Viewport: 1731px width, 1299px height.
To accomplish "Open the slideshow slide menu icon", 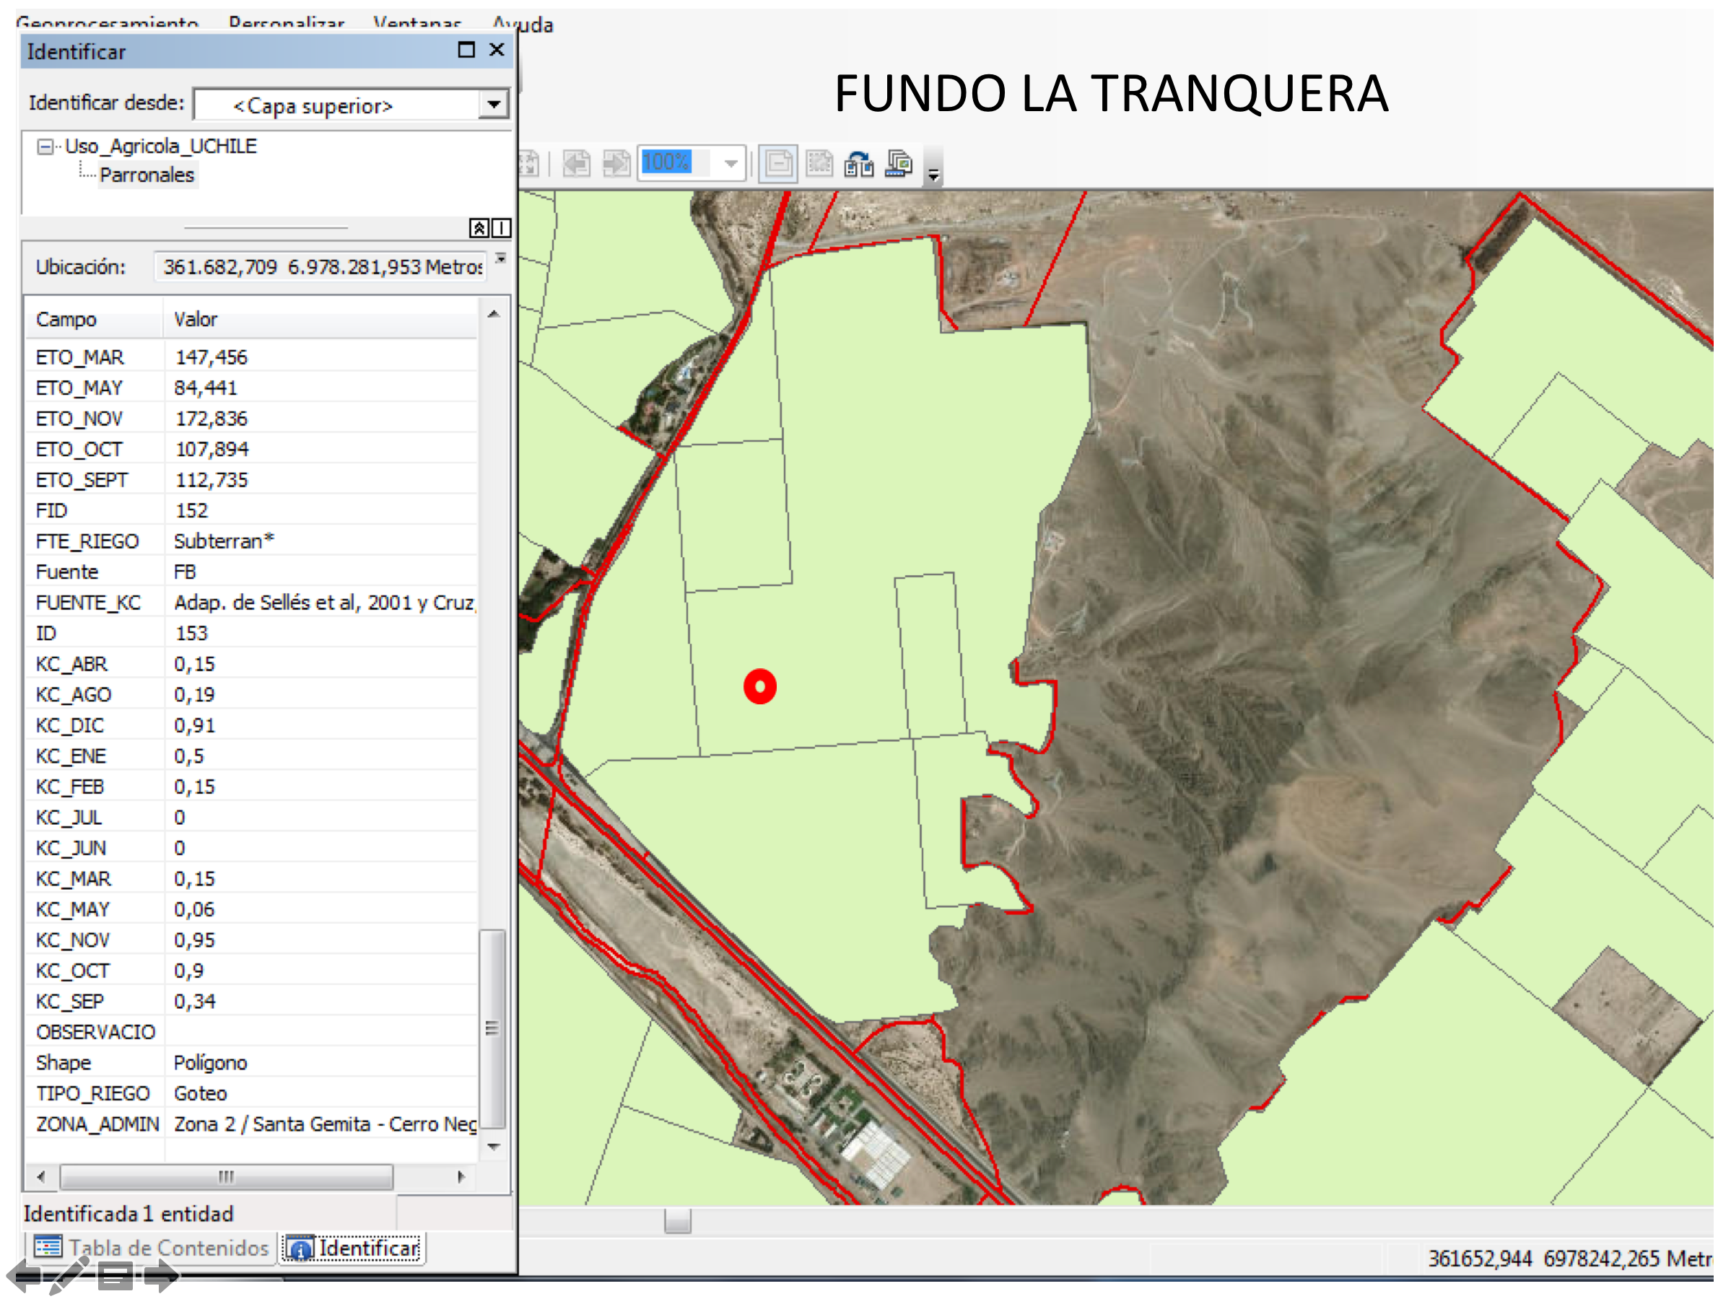I will (115, 1277).
